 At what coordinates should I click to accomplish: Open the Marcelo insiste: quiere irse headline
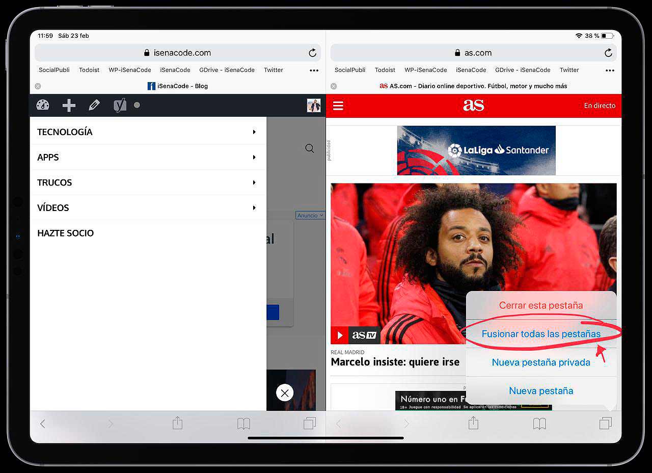click(x=395, y=362)
